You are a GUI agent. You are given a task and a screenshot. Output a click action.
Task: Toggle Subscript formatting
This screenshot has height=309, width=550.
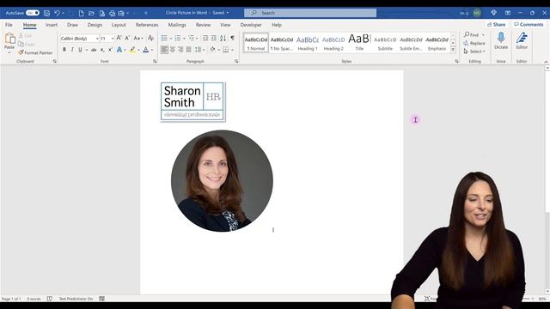pyautogui.click(x=102, y=50)
